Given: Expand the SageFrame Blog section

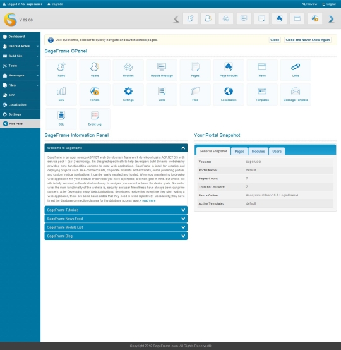Looking at the screenshot, I should tap(116, 236).
